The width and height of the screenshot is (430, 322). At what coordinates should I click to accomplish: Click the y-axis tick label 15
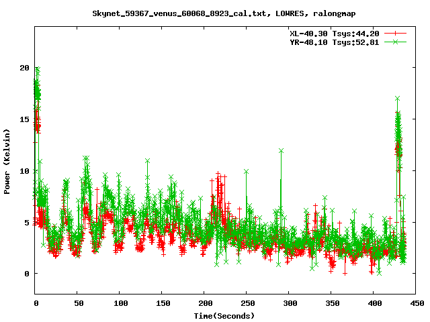coord(24,119)
